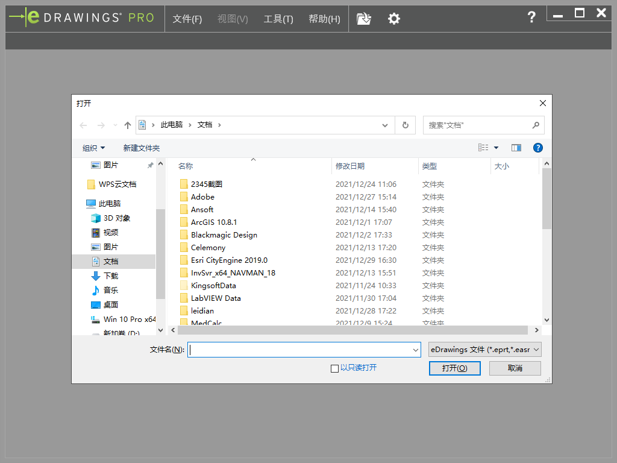Expand the chevron before 此电脑 in address bar
Image resolution: width=617 pixels, height=463 pixels.
click(154, 125)
